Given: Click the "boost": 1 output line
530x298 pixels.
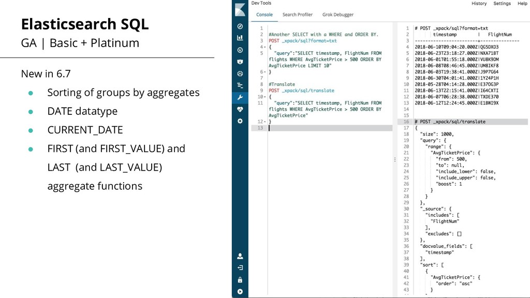Looking at the screenshot, I should 449,184.
